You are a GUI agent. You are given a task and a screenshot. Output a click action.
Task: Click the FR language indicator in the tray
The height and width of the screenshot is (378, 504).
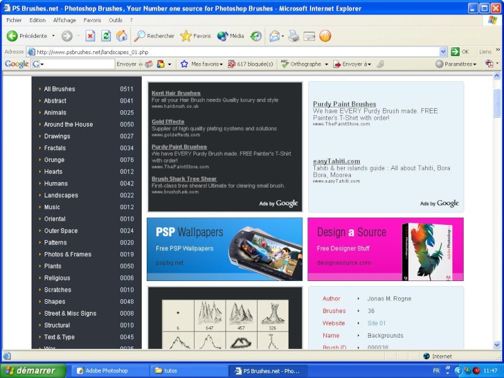[x=436, y=370]
